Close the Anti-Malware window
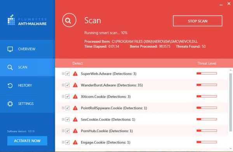This screenshot has width=233, height=152. (x=229, y=3)
